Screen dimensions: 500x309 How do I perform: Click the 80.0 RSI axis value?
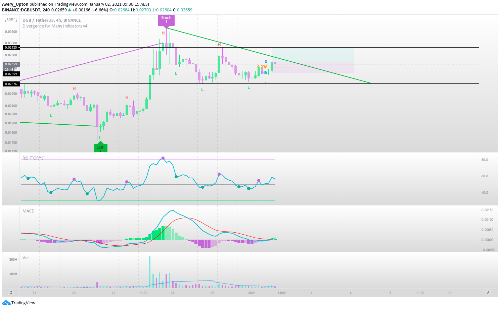tap(485, 160)
